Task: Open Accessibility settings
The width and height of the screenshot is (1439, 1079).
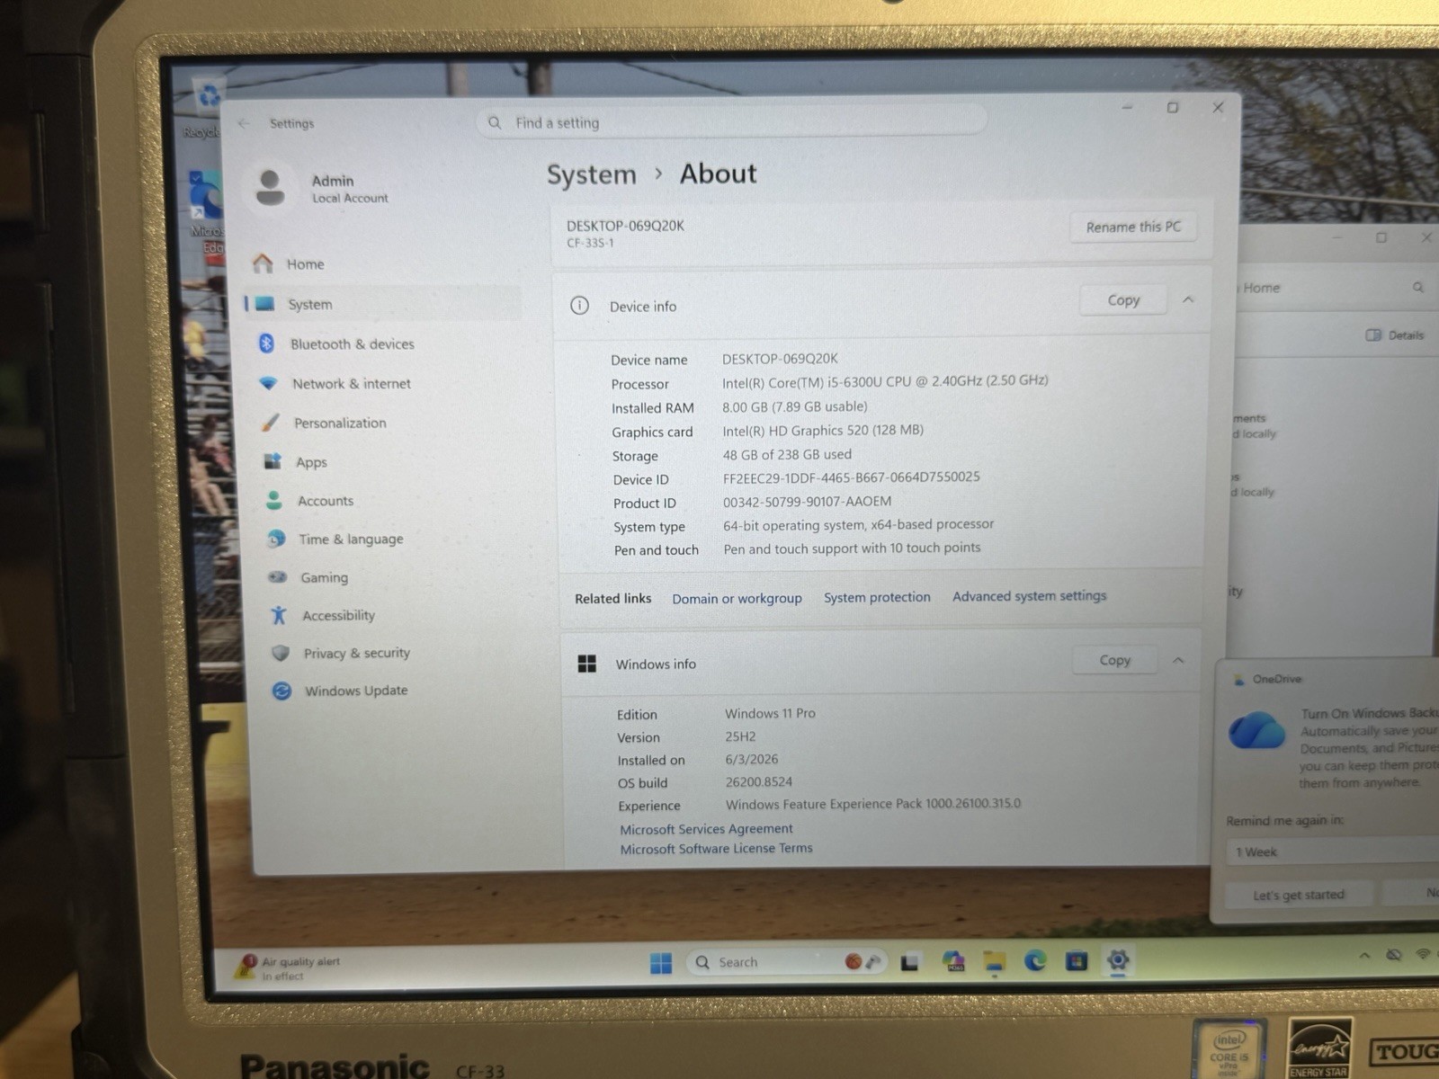Action: [338, 615]
